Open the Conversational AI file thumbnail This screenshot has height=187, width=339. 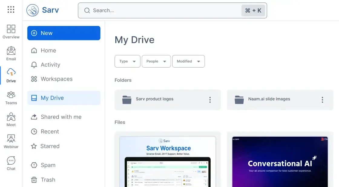tap(280, 162)
